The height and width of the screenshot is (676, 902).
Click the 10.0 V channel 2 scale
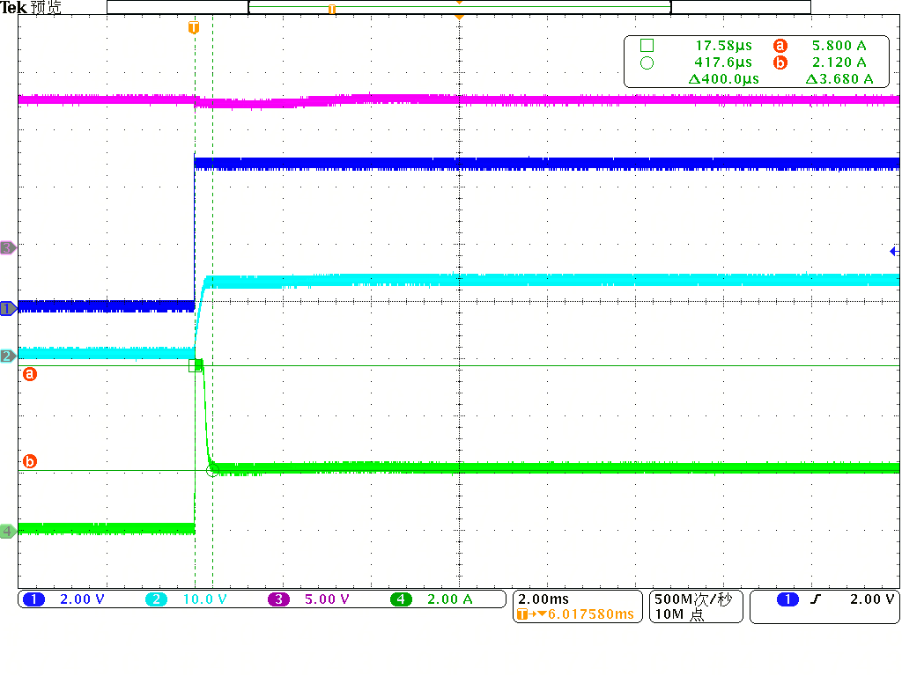pyautogui.click(x=204, y=599)
